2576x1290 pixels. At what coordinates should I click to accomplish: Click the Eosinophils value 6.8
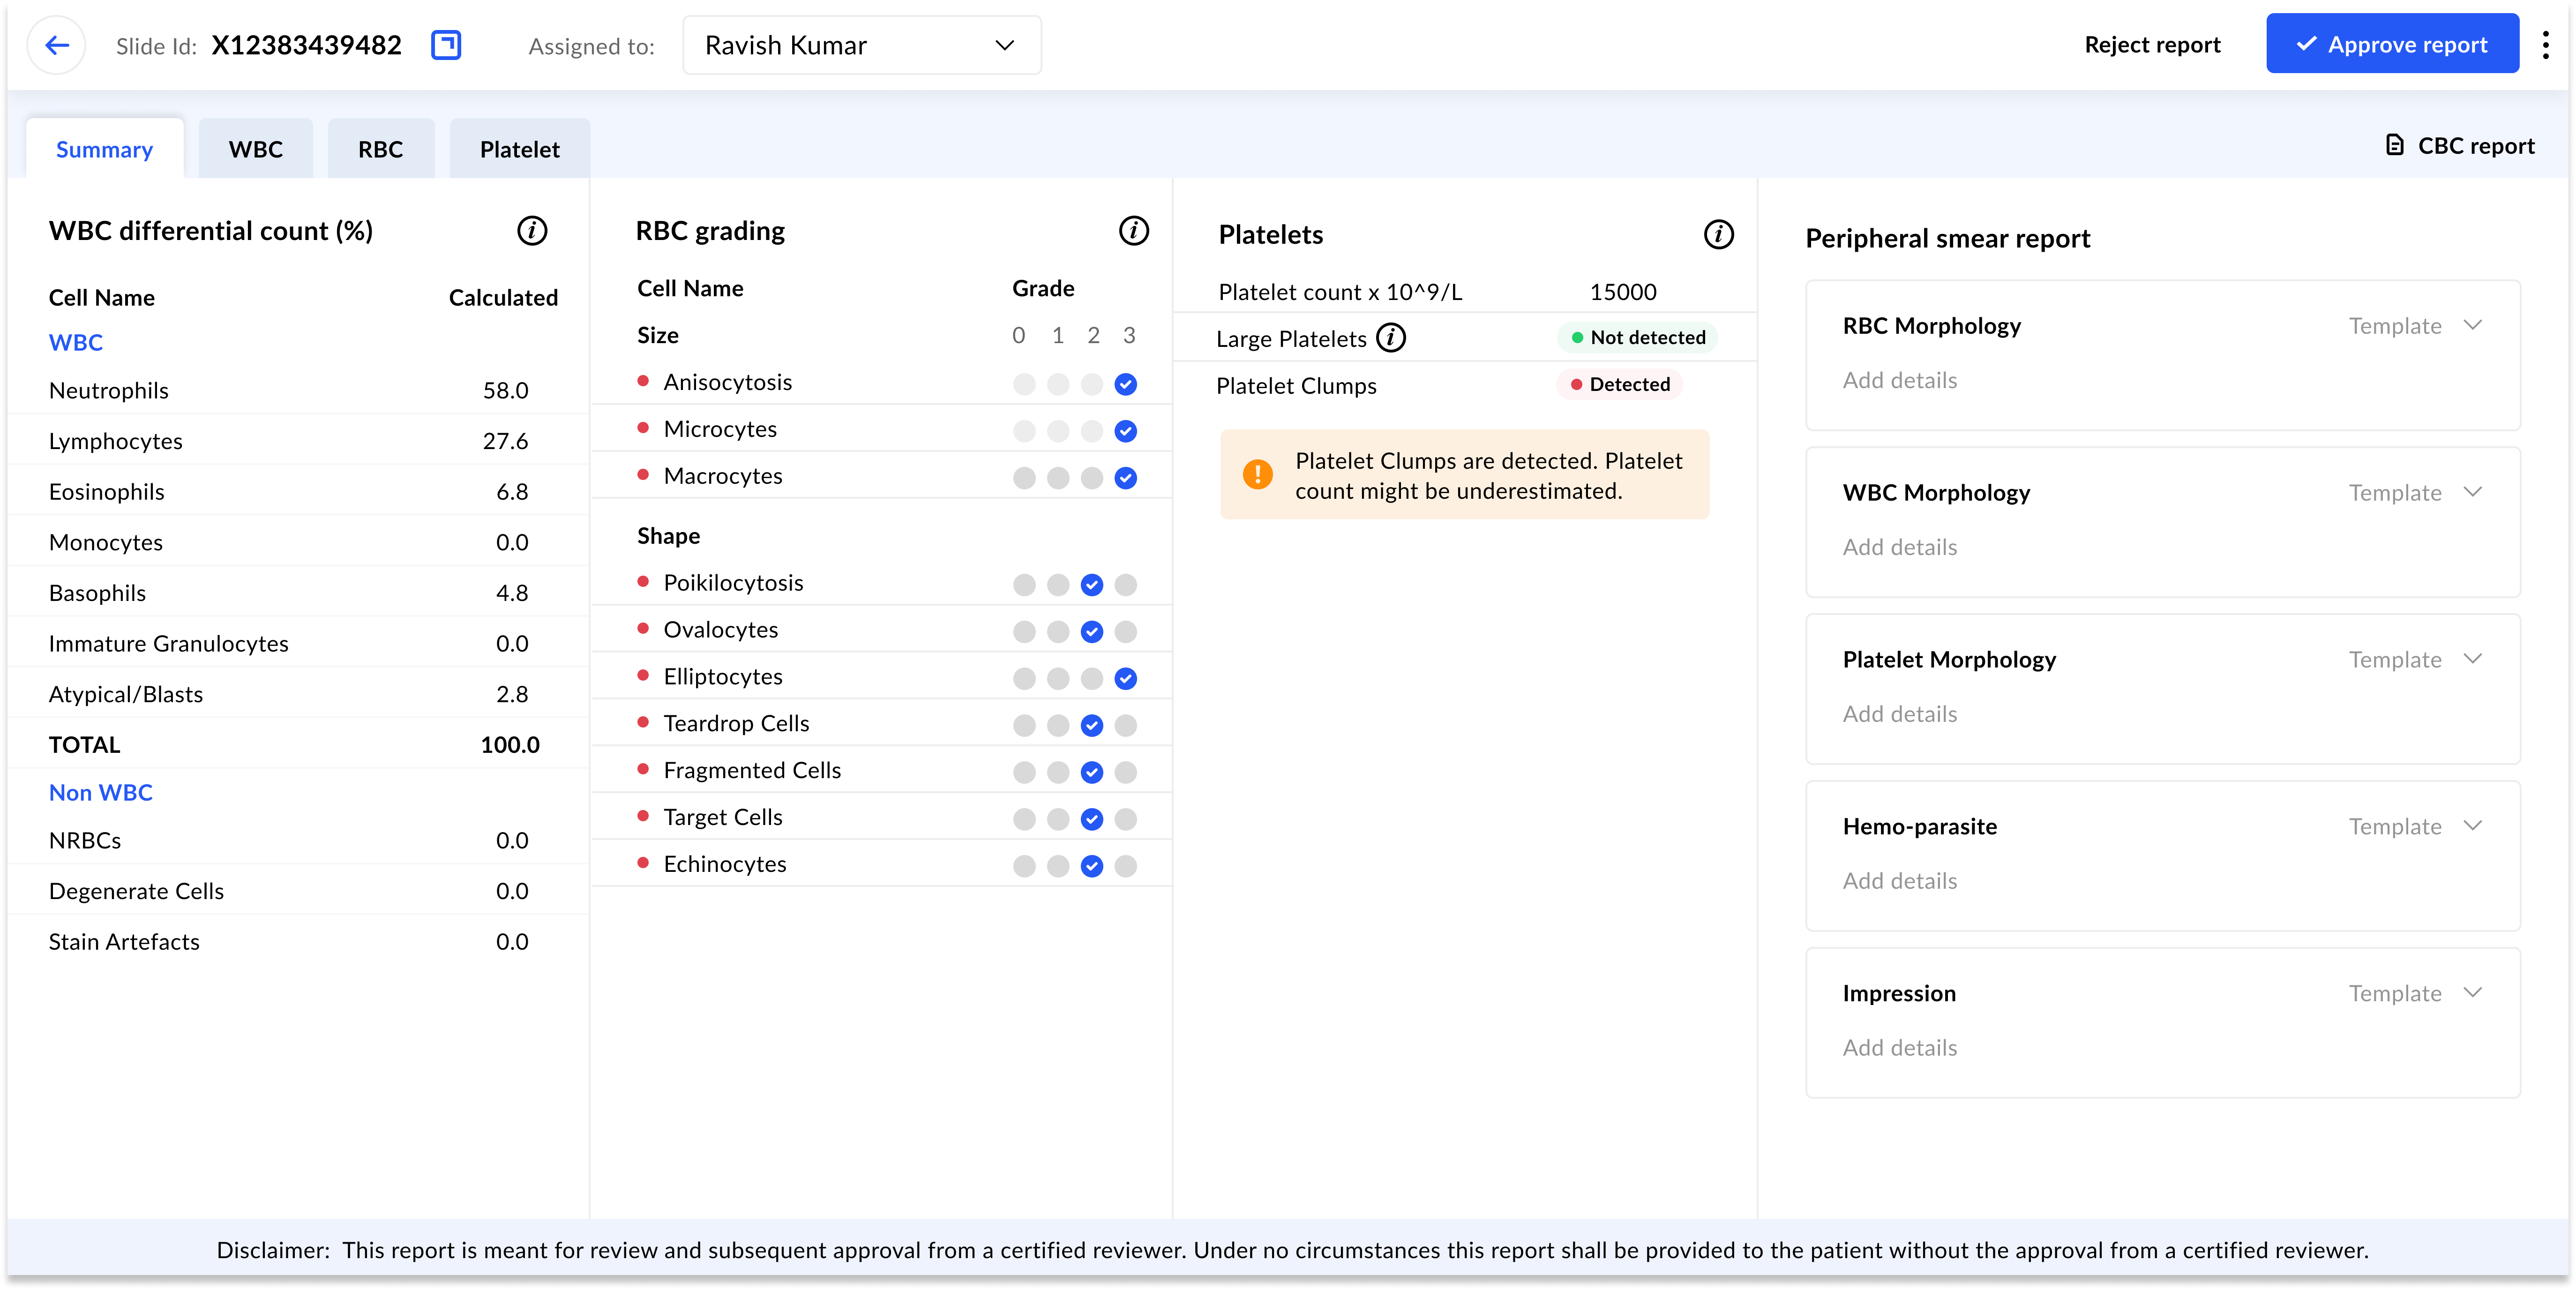[512, 493]
